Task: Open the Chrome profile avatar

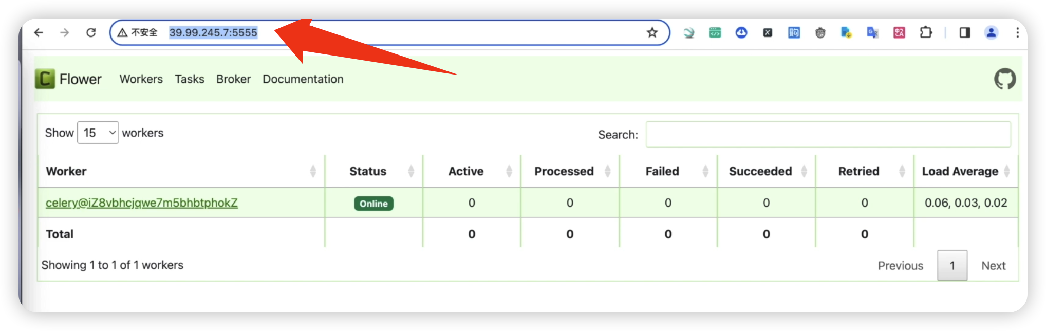Action: coord(991,33)
